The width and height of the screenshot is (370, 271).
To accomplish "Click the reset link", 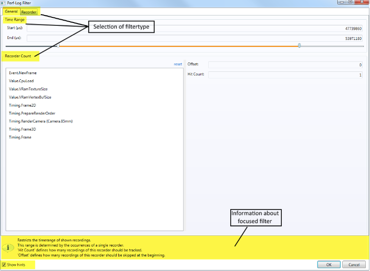I will [178, 64].
